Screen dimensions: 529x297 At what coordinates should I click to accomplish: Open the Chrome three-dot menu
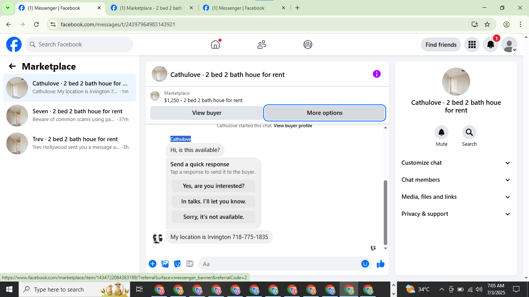pyautogui.click(x=520, y=24)
